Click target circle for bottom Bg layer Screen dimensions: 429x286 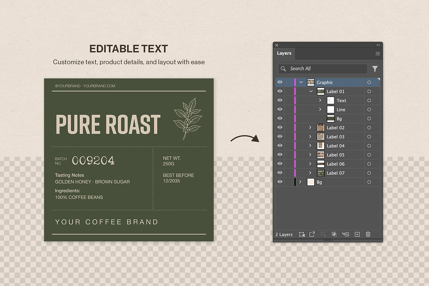coord(369,182)
